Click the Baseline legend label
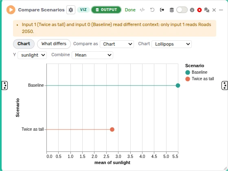 coord(199,72)
